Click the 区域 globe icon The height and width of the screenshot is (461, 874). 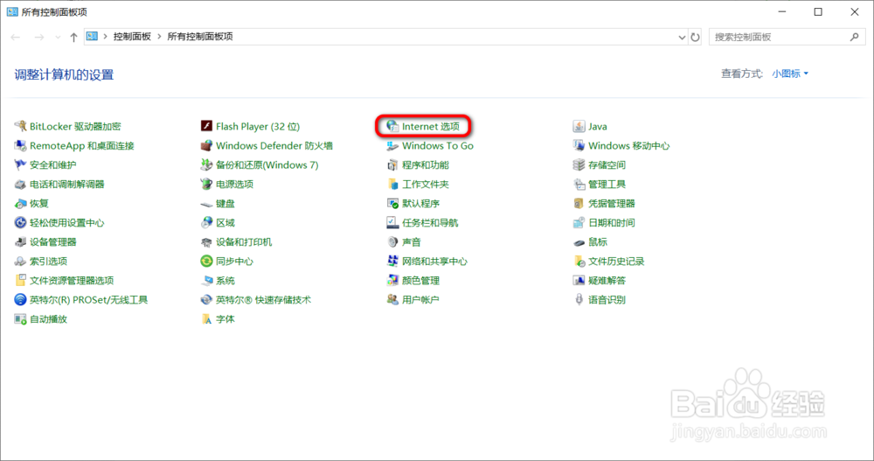[207, 223]
